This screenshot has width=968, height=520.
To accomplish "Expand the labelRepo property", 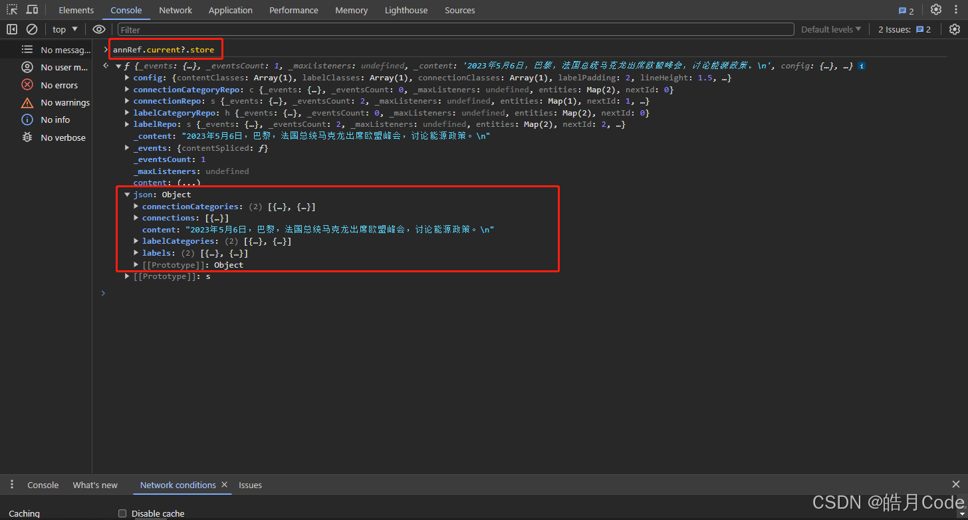I will click(x=128, y=124).
